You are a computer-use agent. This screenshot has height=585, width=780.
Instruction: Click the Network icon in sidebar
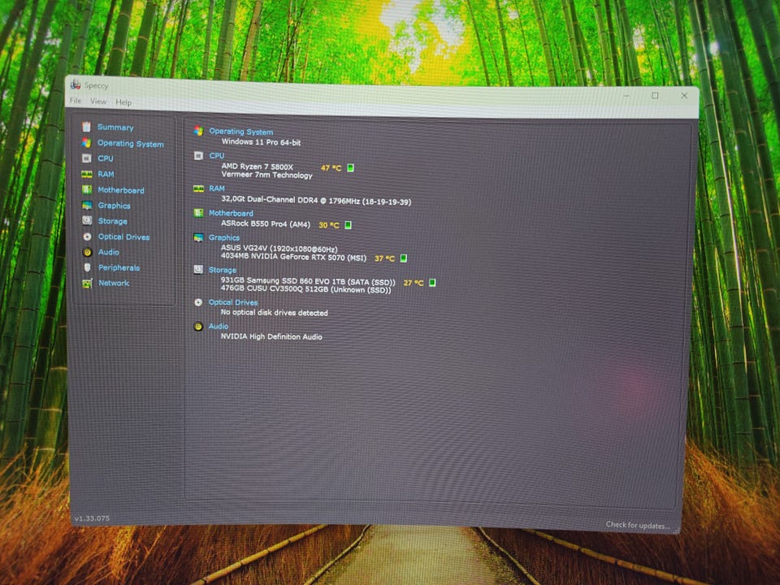tap(87, 284)
